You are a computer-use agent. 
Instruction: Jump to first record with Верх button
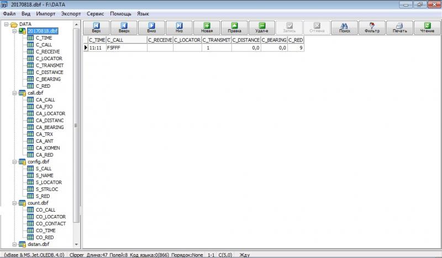[x=96, y=28]
